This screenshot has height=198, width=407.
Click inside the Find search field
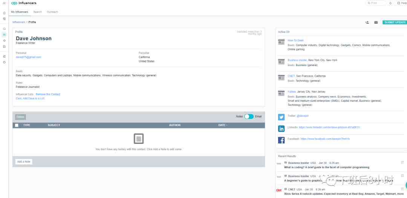(x=376, y=3)
